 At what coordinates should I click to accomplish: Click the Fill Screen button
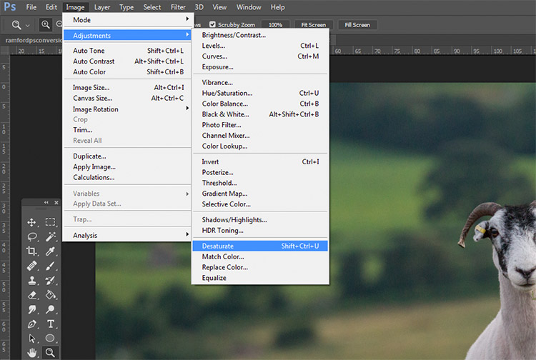tap(357, 25)
